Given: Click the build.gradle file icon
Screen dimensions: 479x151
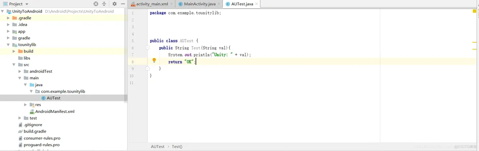Looking at the screenshot, I should [x=21, y=131].
